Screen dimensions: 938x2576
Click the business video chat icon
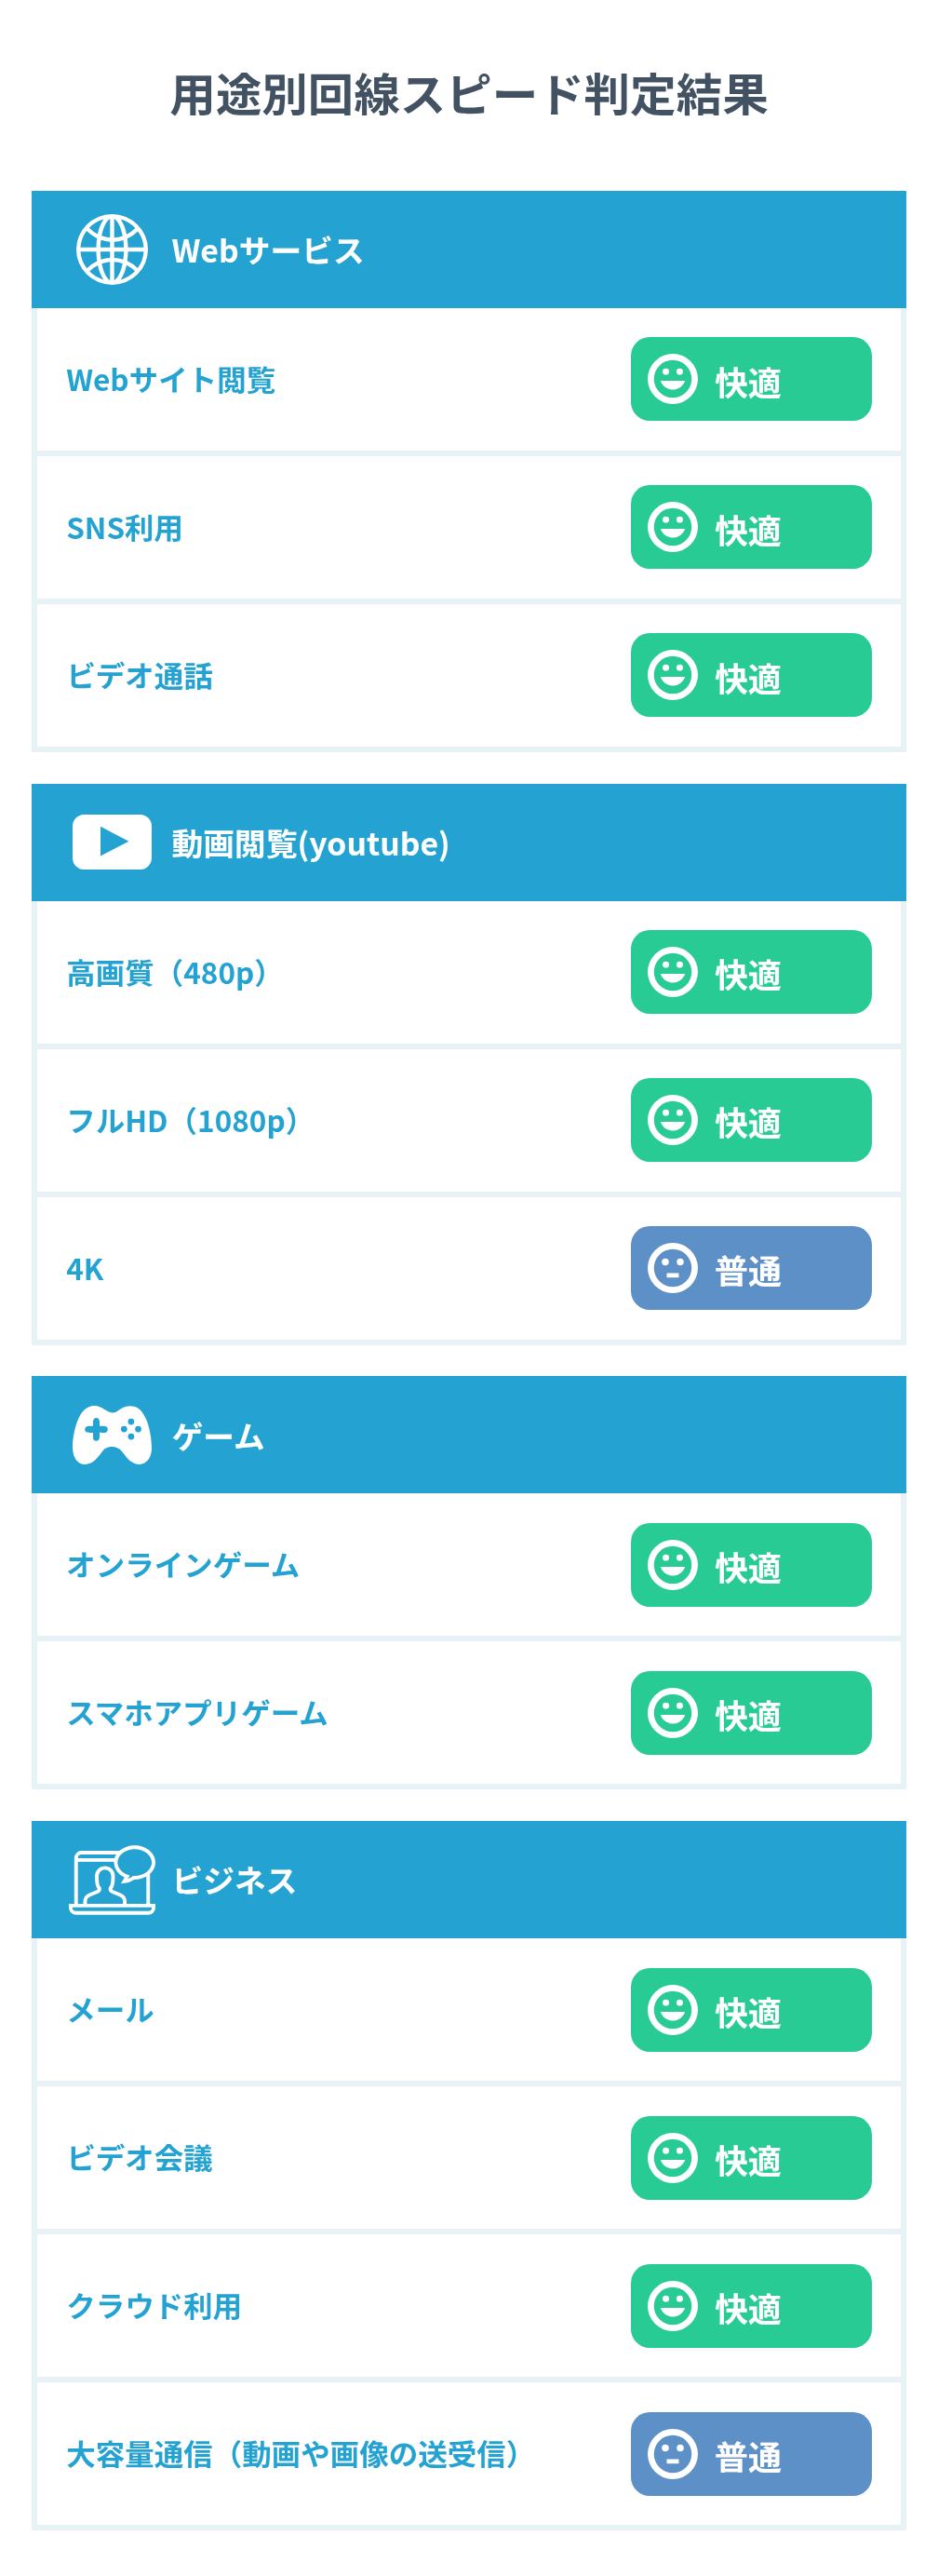pyautogui.click(x=112, y=1879)
